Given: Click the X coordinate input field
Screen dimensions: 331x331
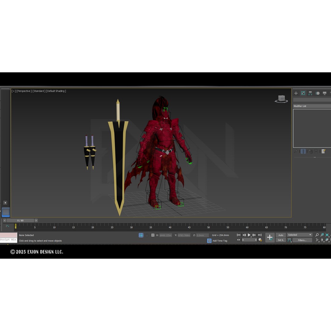Looking at the screenshot, I should pyautogui.click(x=165, y=235).
